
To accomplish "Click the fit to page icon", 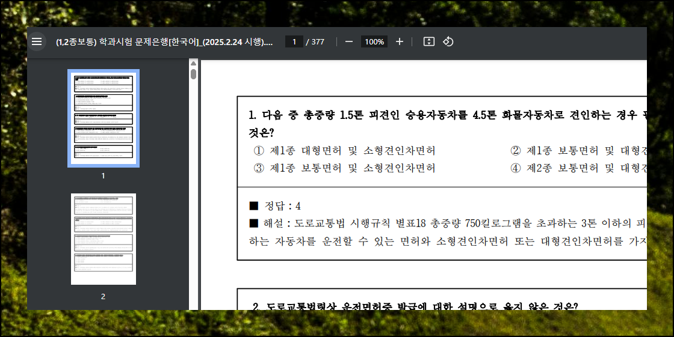I will coord(428,41).
